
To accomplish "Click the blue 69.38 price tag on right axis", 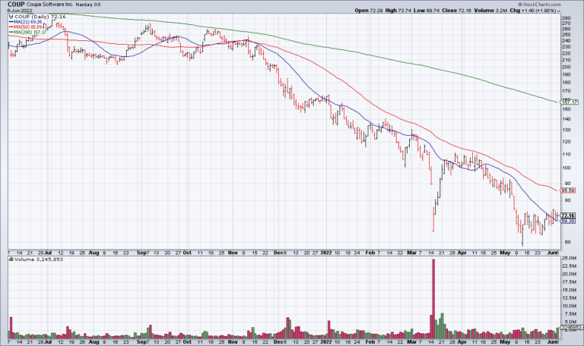I will (x=568, y=221).
